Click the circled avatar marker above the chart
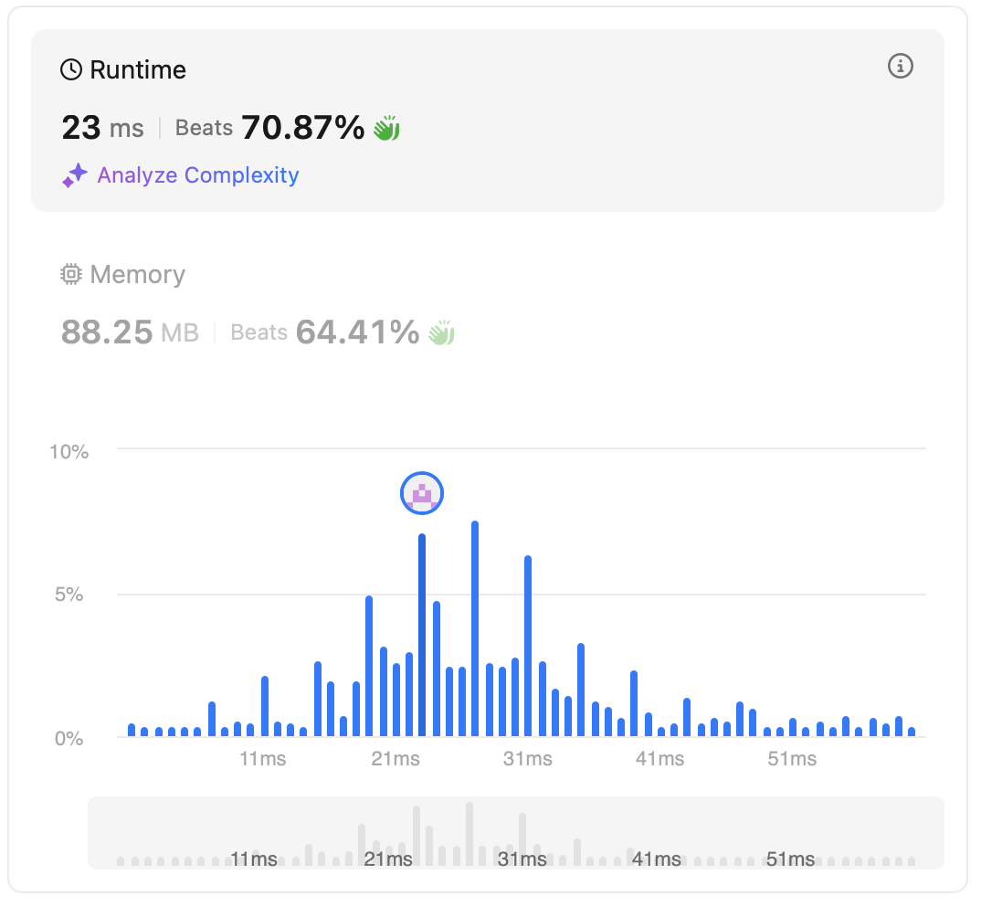This screenshot has width=981, height=906. coord(422,494)
